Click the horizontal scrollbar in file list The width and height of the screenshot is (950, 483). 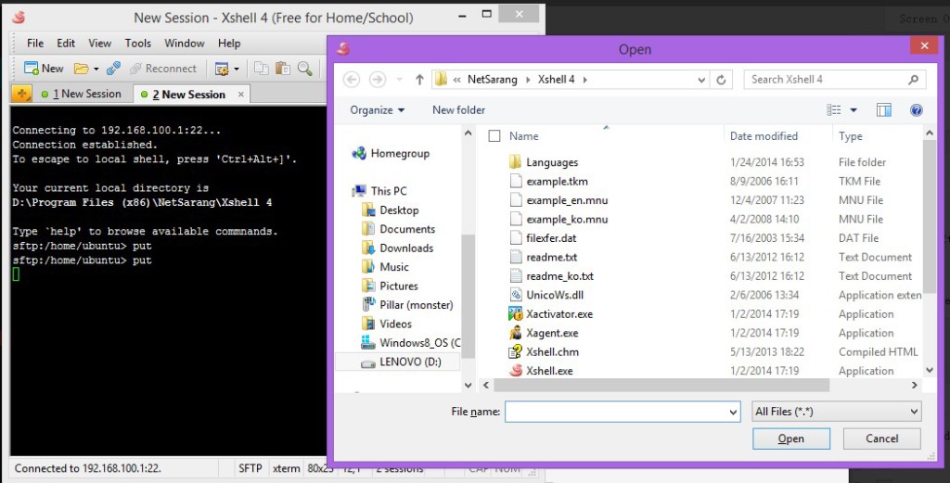click(661, 385)
